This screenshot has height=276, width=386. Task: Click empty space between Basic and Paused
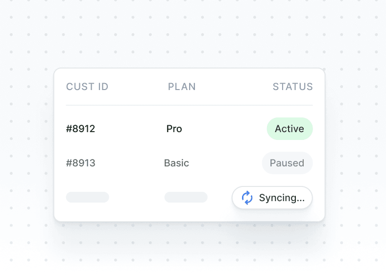point(225,163)
